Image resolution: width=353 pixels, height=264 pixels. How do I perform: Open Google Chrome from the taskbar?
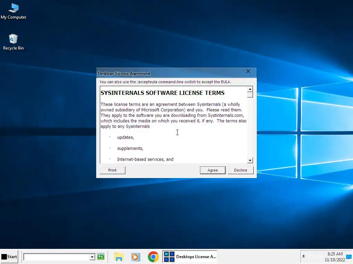153,257
